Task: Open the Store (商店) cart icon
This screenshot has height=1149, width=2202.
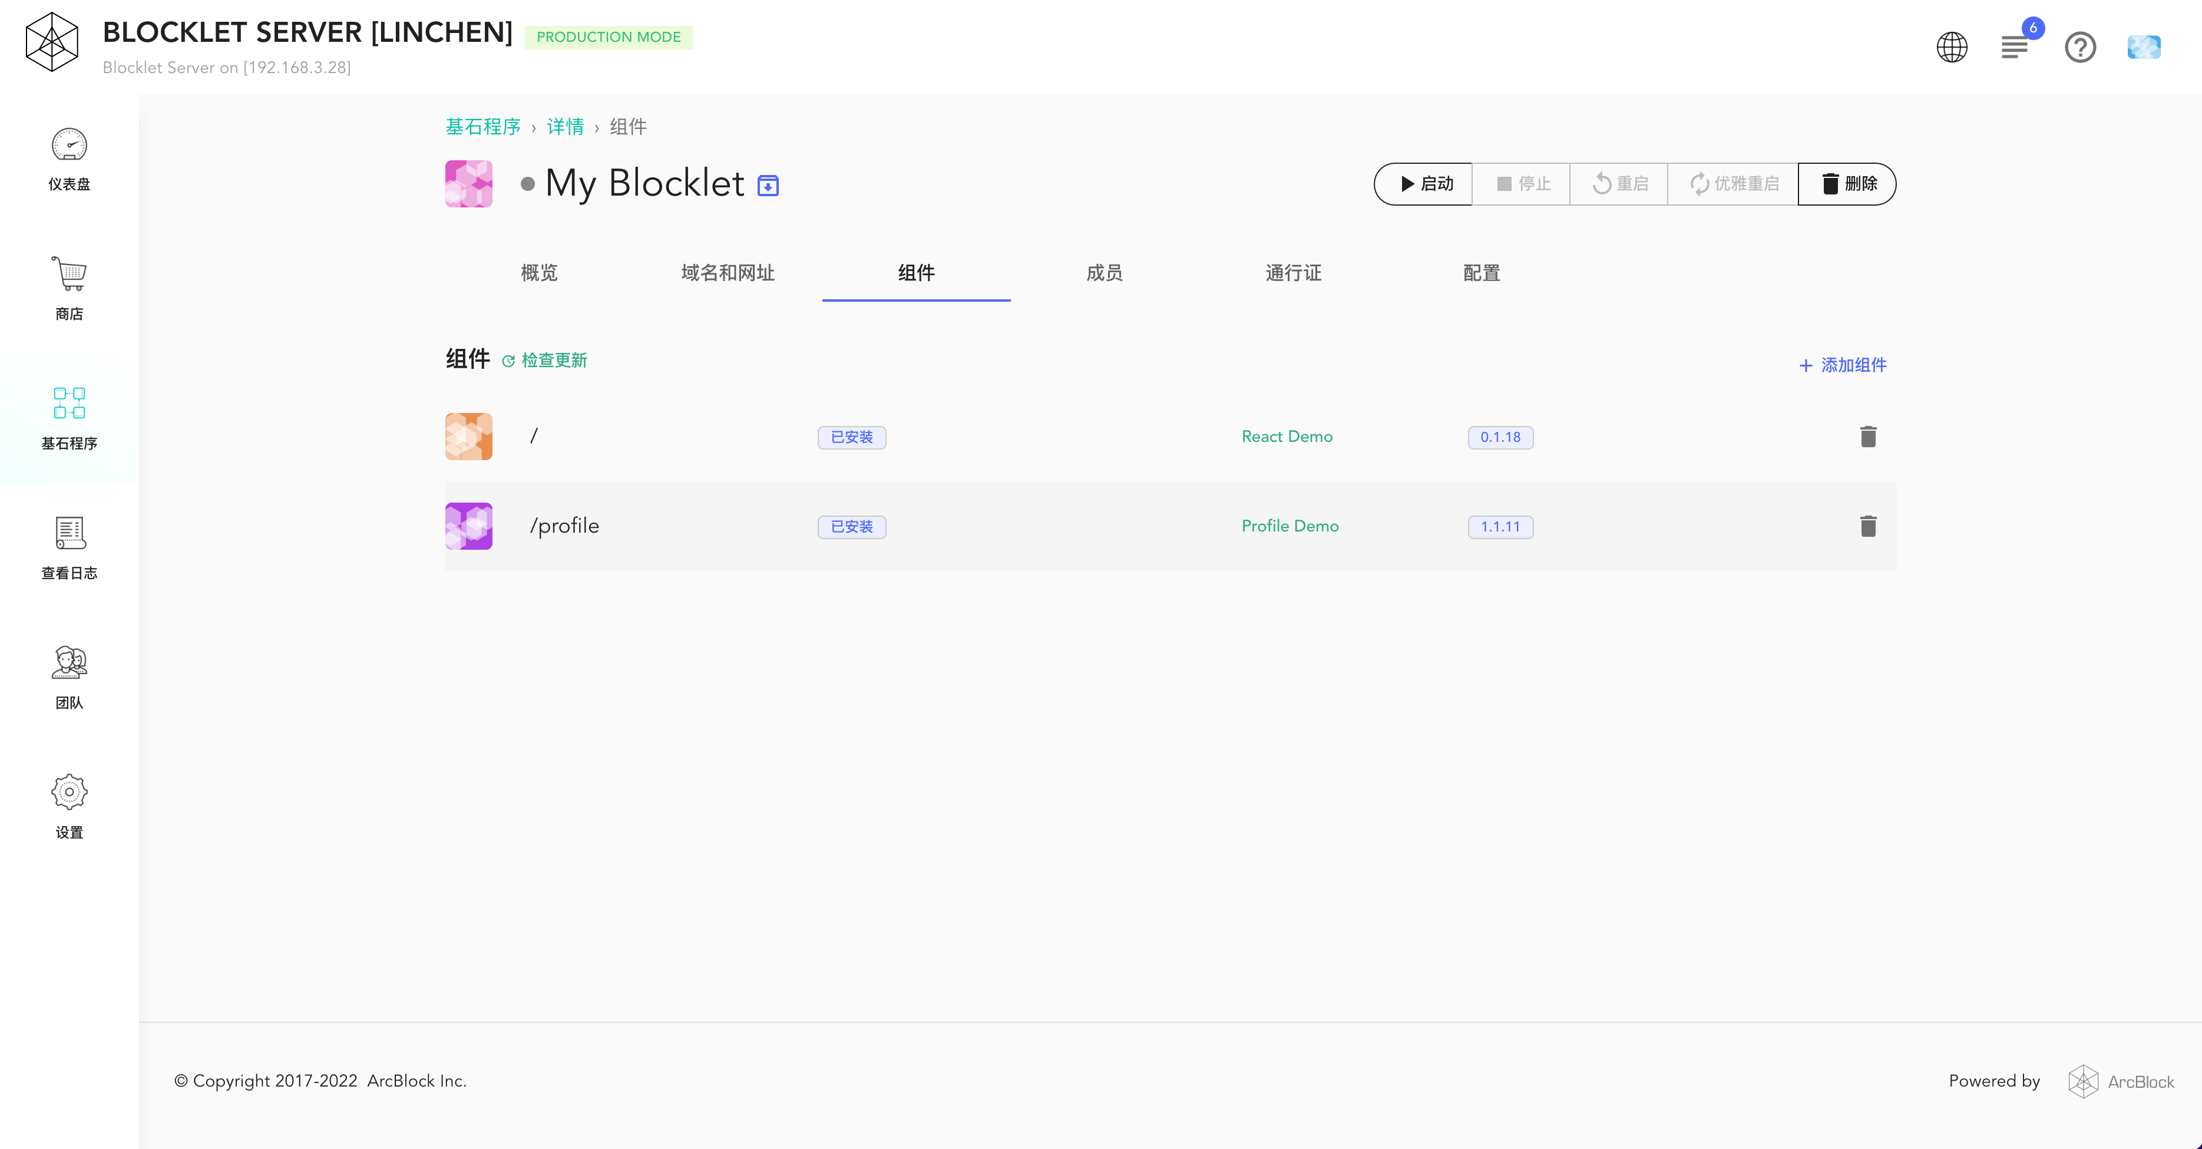Action: [70, 275]
